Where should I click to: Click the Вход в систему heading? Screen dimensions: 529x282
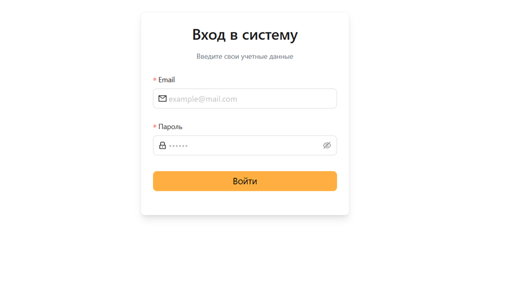[245, 35]
